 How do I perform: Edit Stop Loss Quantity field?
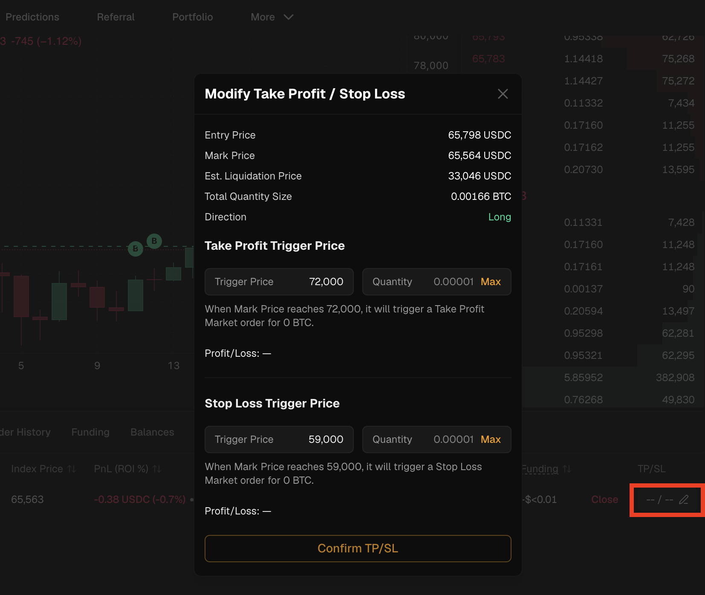tap(437, 439)
